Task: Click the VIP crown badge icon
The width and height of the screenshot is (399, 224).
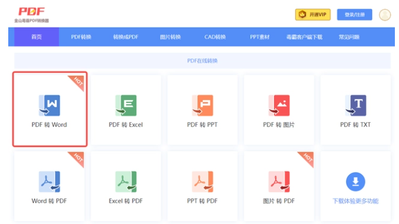Action: (x=302, y=15)
